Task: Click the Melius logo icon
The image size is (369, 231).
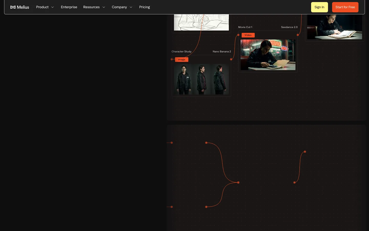Action: click(x=13, y=7)
